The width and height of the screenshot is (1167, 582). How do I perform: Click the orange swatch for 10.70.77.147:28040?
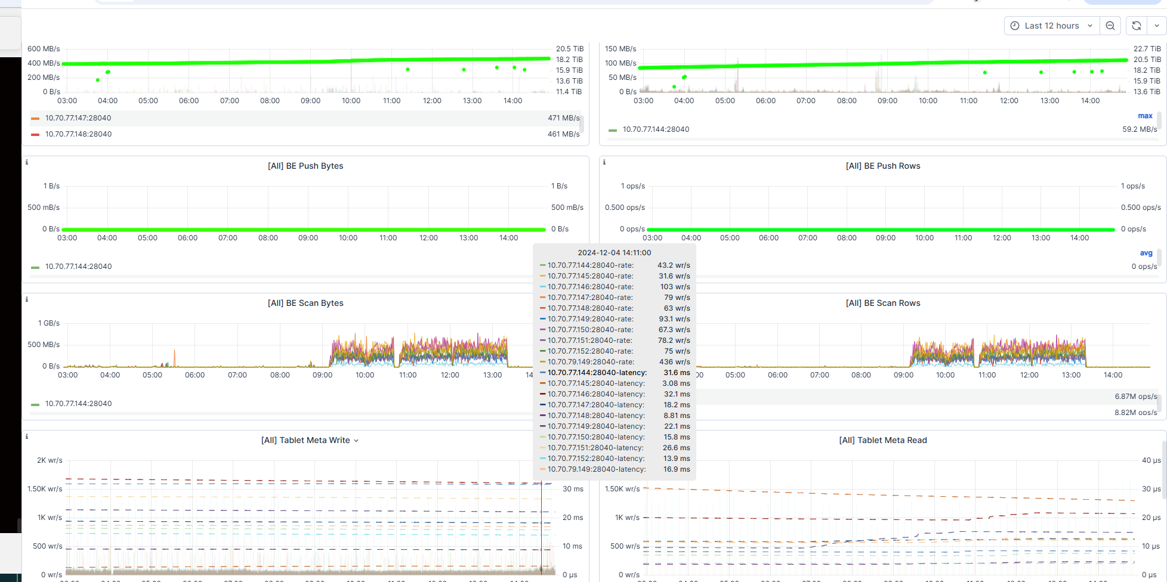tap(35, 118)
